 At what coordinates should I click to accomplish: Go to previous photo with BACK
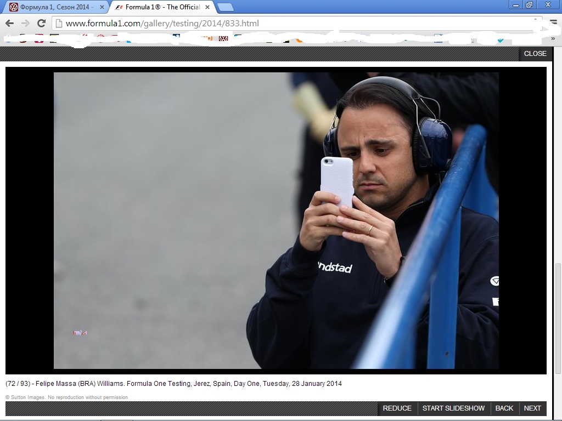pos(504,408)
